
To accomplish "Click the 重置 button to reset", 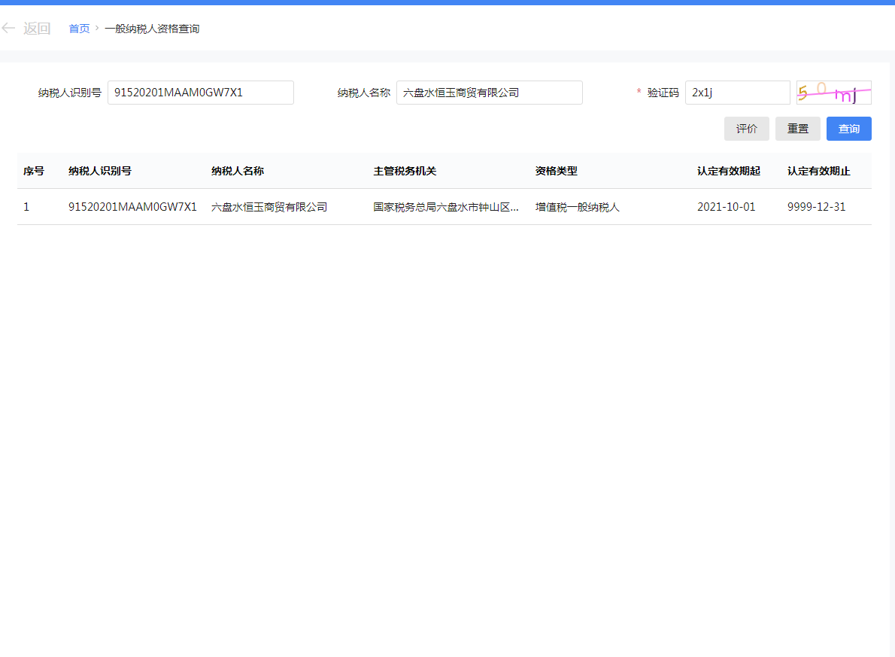I will [797, 129].
